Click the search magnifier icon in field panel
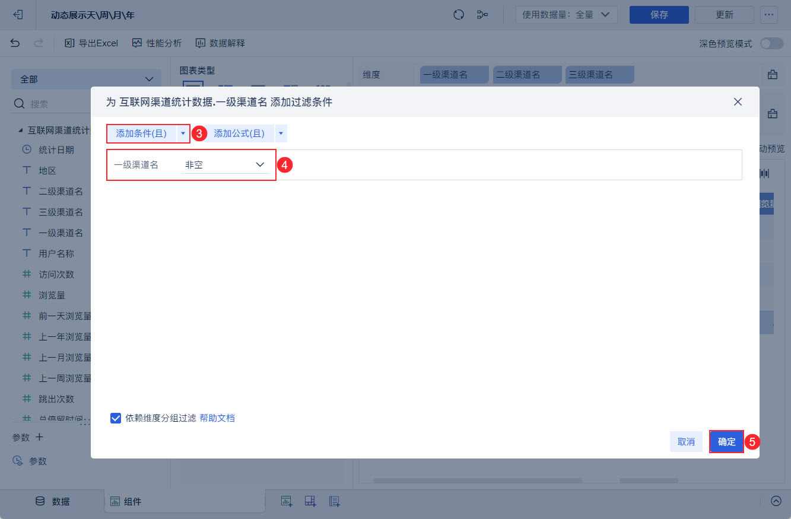 [20, 104]
